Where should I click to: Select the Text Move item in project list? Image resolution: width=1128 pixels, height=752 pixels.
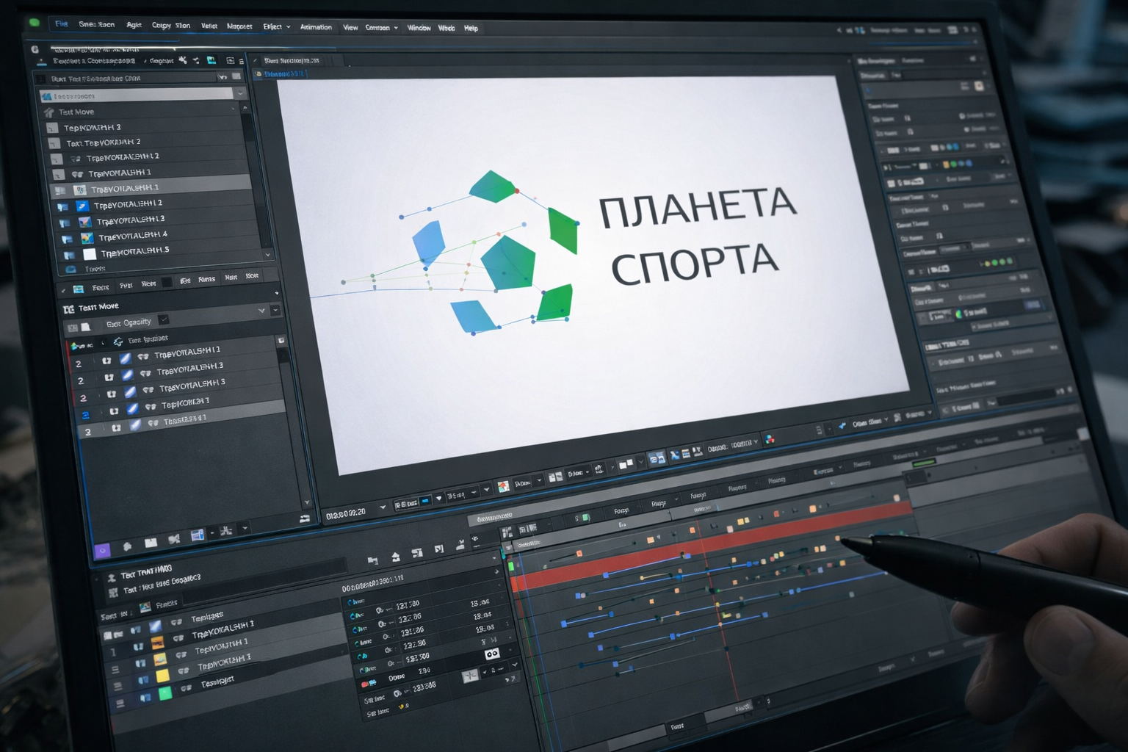(76, 112)
